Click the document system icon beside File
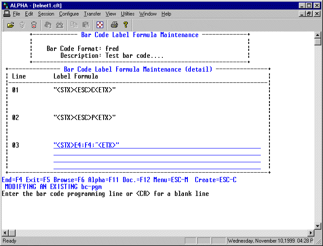323x246 pixels. pos(7,14)
